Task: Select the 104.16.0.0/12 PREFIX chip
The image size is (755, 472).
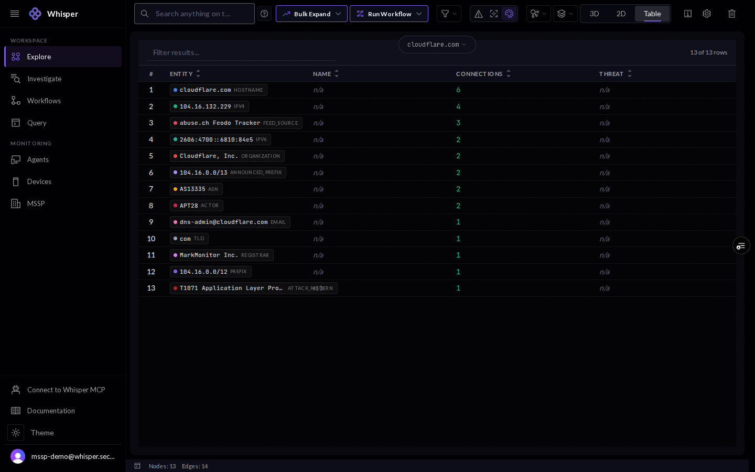Action: pyautogui.click(x=211, y=272)
